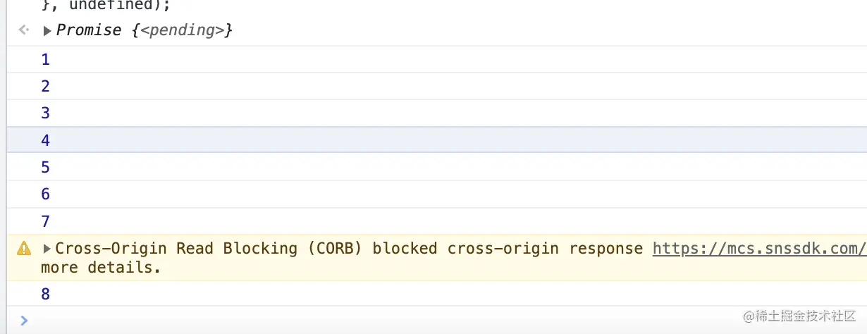Expand the Promise {<pending>} object
This screenshot has width=867, height=334.
tap(47, 31)
